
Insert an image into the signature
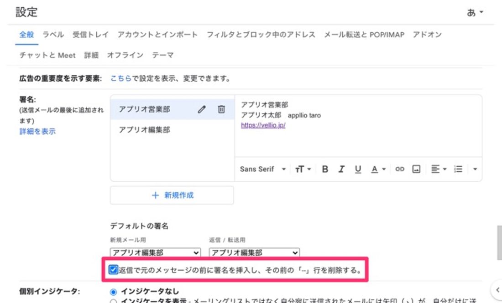[x=416, y=169]
